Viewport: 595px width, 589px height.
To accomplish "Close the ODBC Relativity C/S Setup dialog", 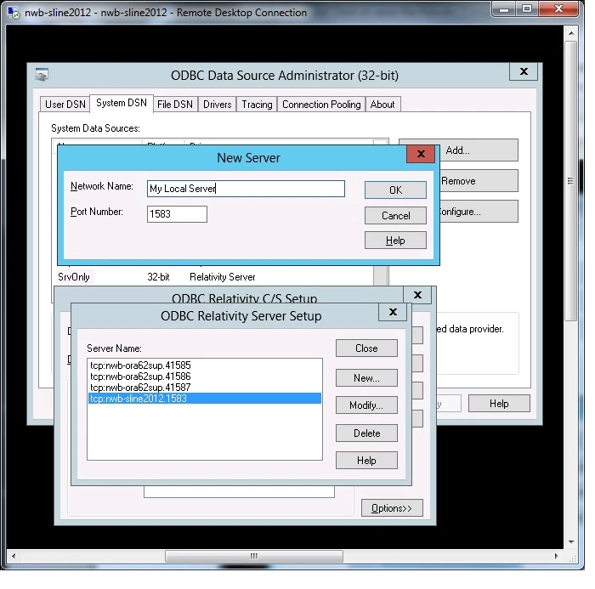I will (417, 295).
